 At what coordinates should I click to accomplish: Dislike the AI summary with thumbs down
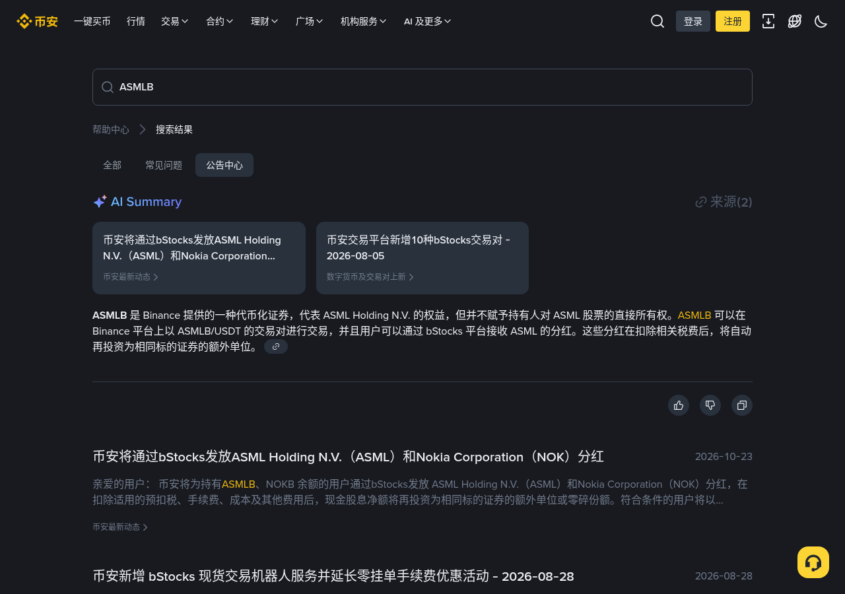pos(710,405)
